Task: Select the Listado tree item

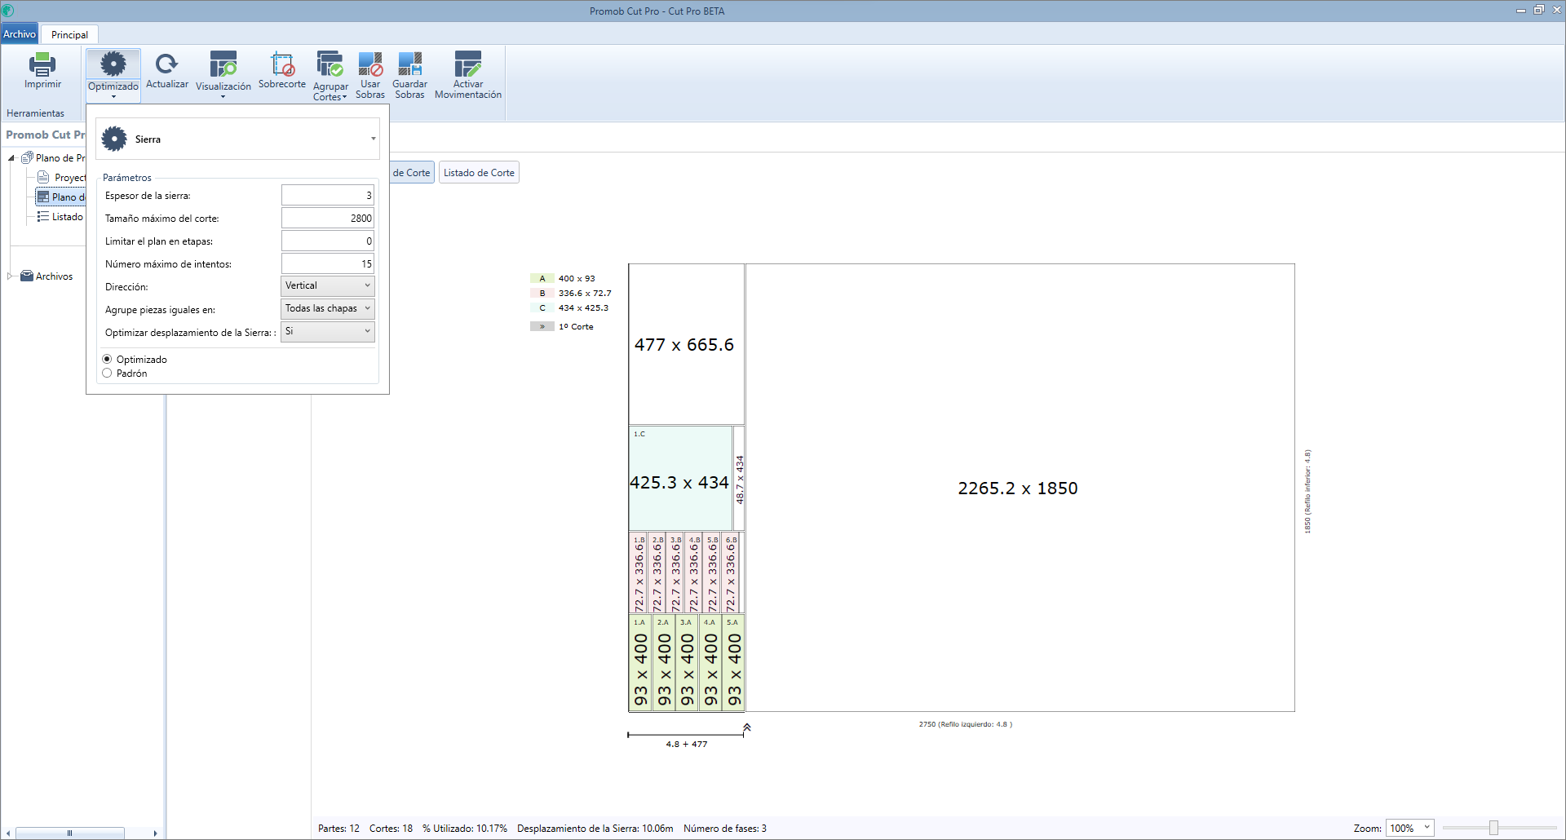Action: tap(68, 216)
